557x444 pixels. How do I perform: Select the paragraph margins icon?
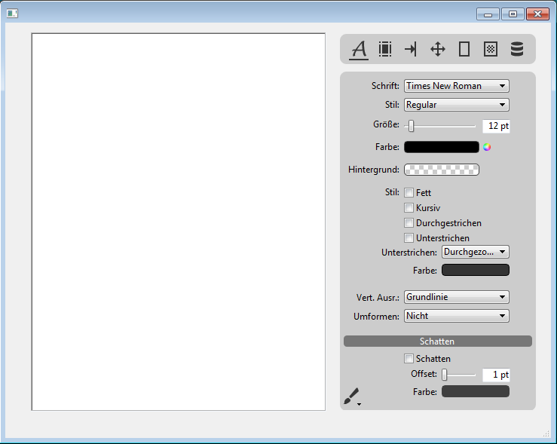coord(385,49)
